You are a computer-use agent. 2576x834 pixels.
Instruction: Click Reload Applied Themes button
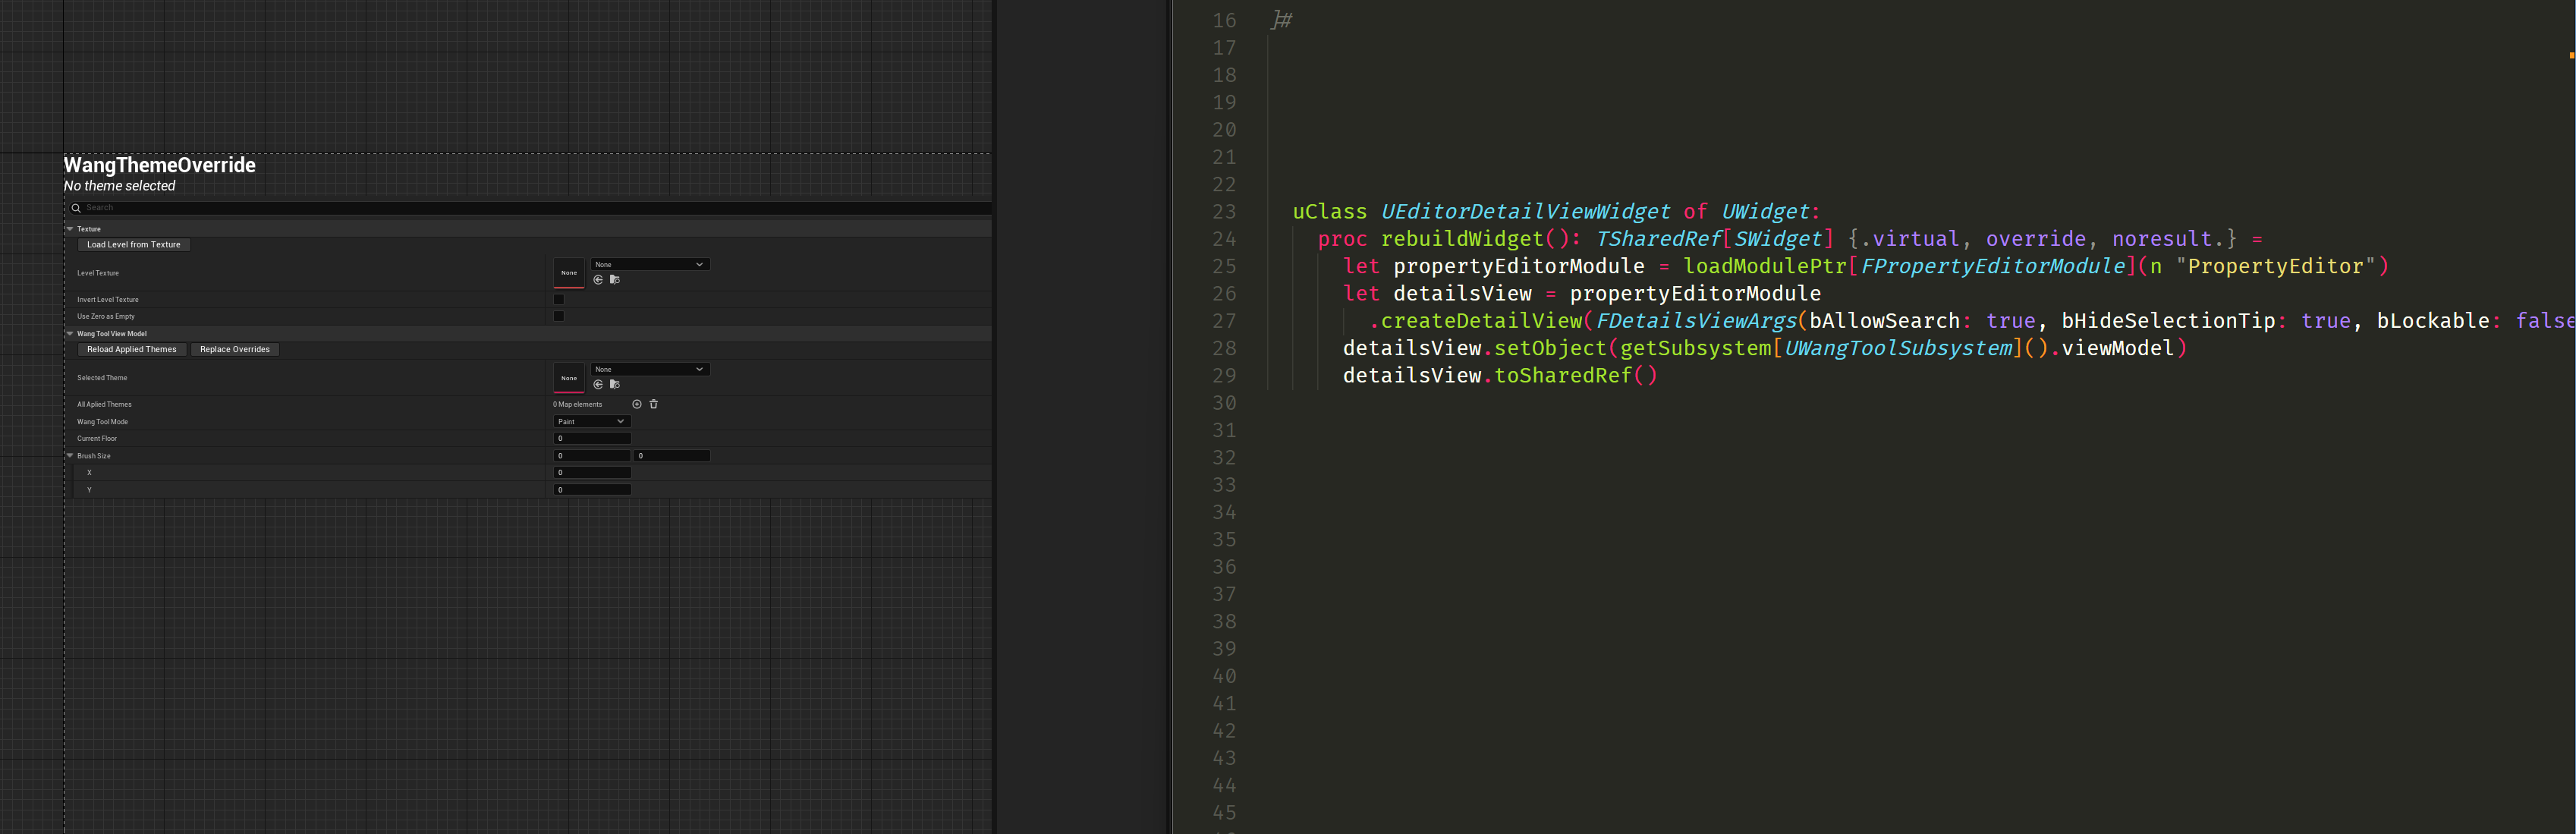[x=131, y=349]
